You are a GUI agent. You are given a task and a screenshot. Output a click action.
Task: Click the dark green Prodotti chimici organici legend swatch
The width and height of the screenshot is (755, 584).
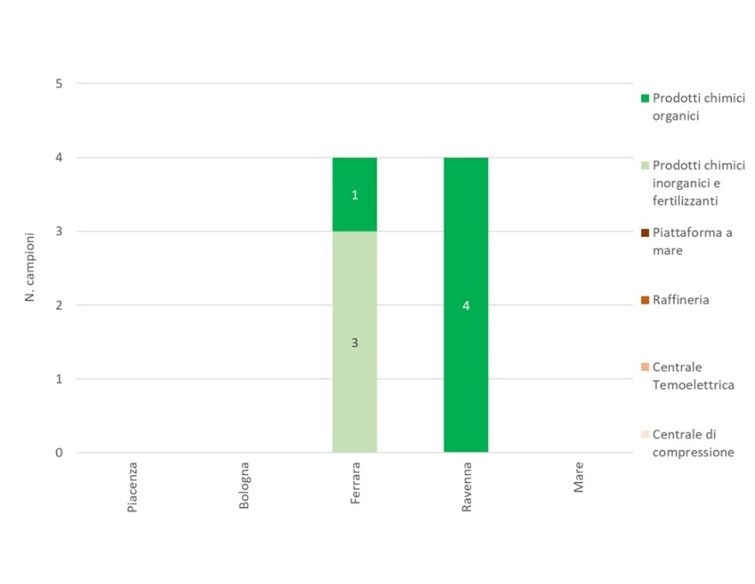[x=645, y=98]
